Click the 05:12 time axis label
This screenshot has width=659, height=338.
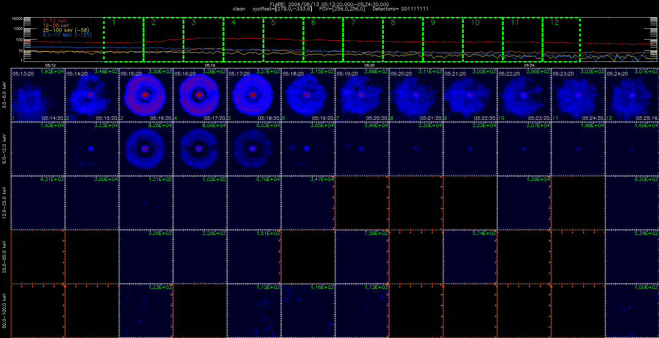50,65
